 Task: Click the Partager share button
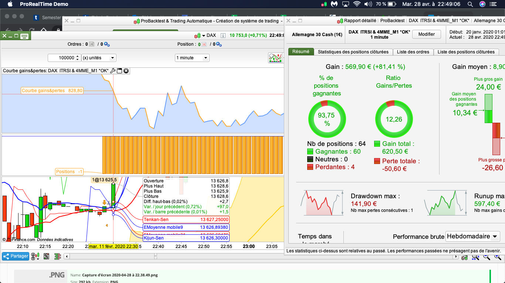16,256
